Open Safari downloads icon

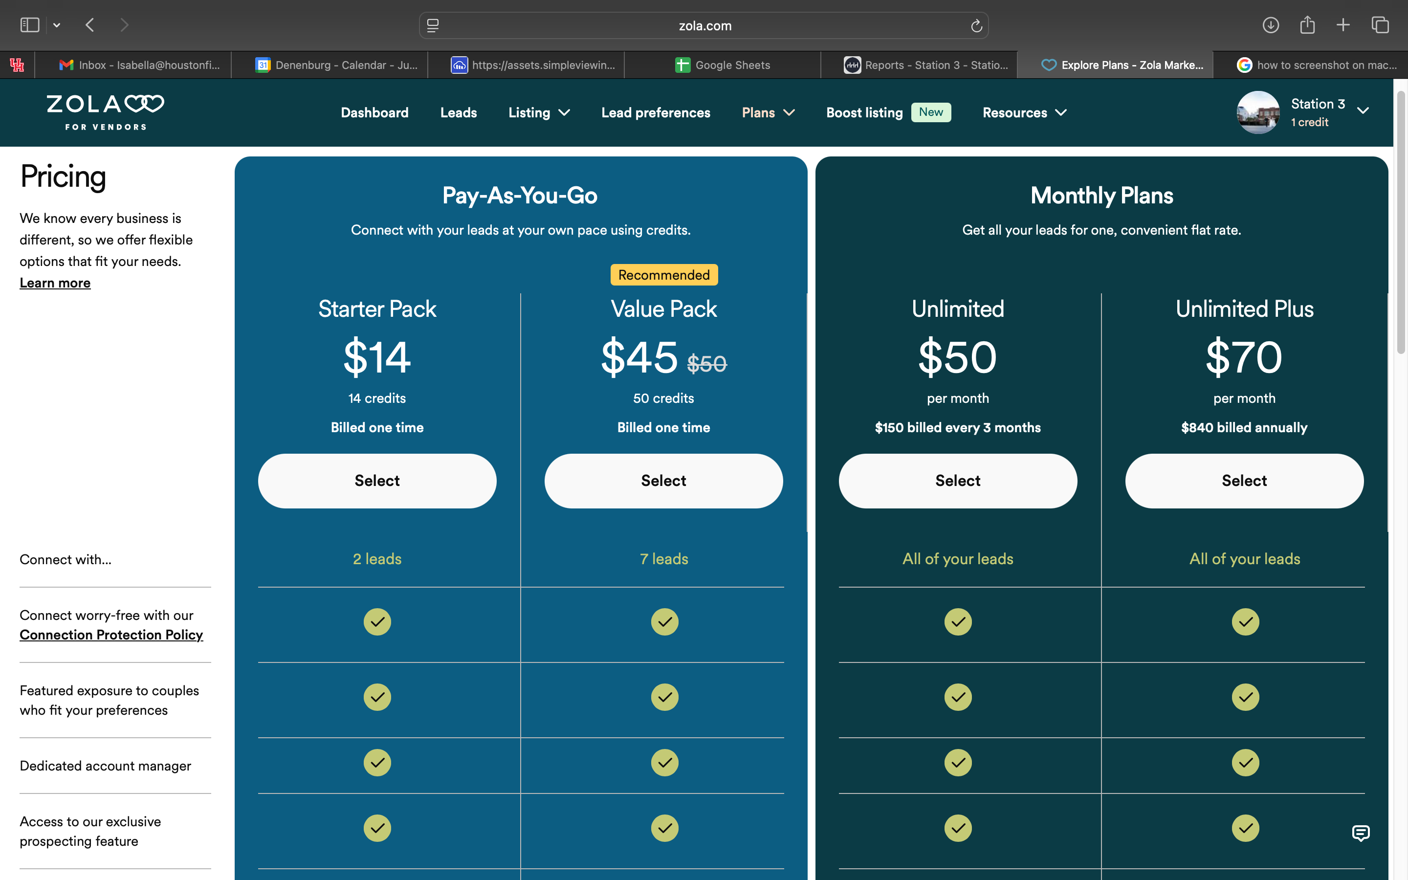click(1270, 25)
